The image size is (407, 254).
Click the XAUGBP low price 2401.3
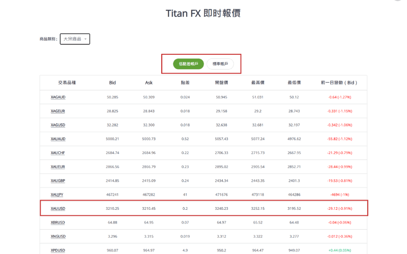point(294,181)
